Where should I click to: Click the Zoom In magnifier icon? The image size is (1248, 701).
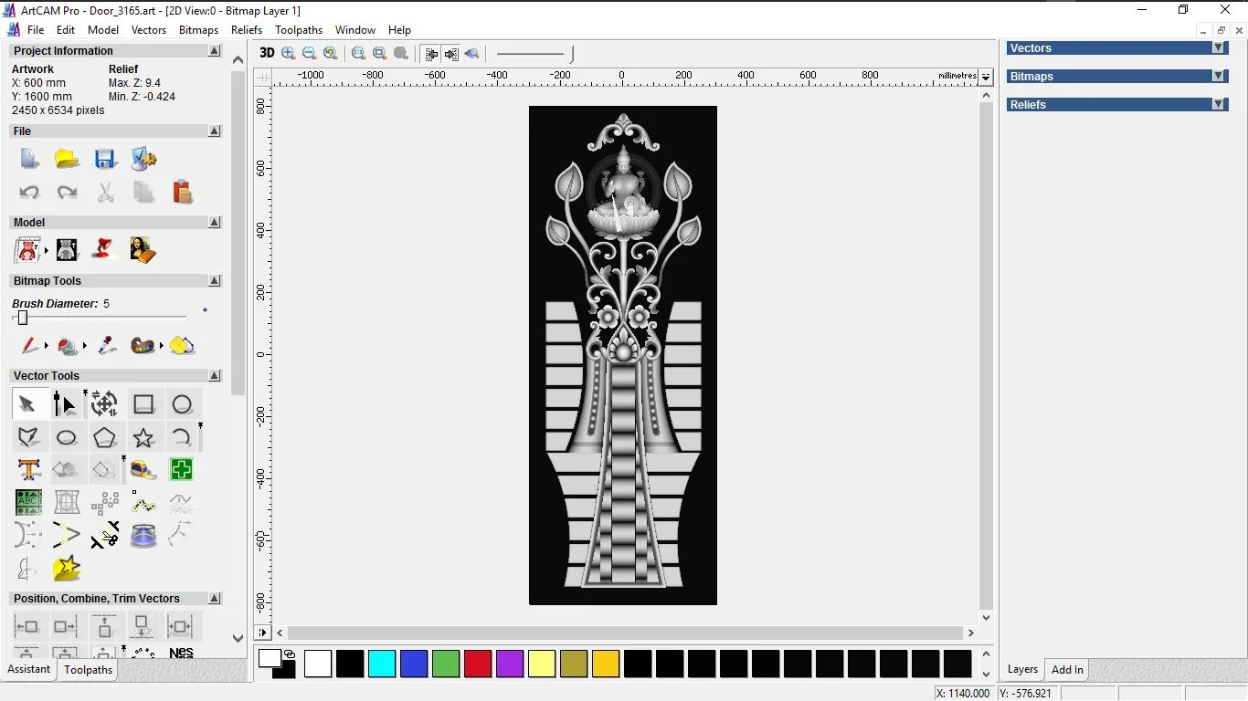click(289, 54)
